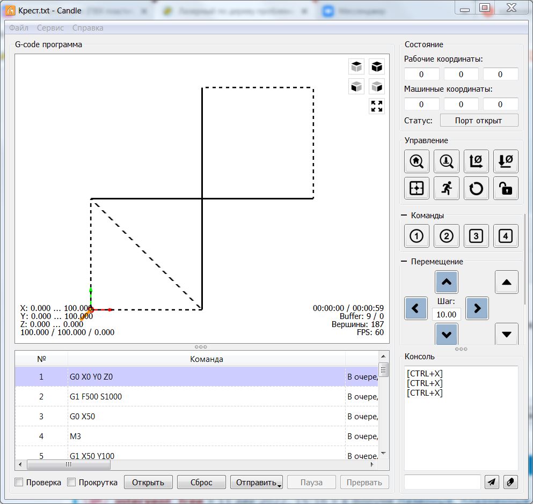Open the Сервис menu

(x=50, y=28)
